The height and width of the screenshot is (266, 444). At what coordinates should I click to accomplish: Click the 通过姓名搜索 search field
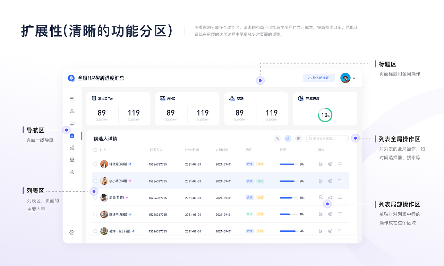(x=327, y=139)
